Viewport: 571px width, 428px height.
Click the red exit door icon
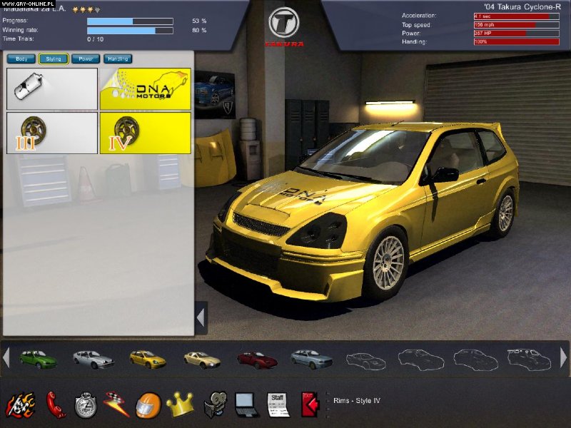pos(310,404)
